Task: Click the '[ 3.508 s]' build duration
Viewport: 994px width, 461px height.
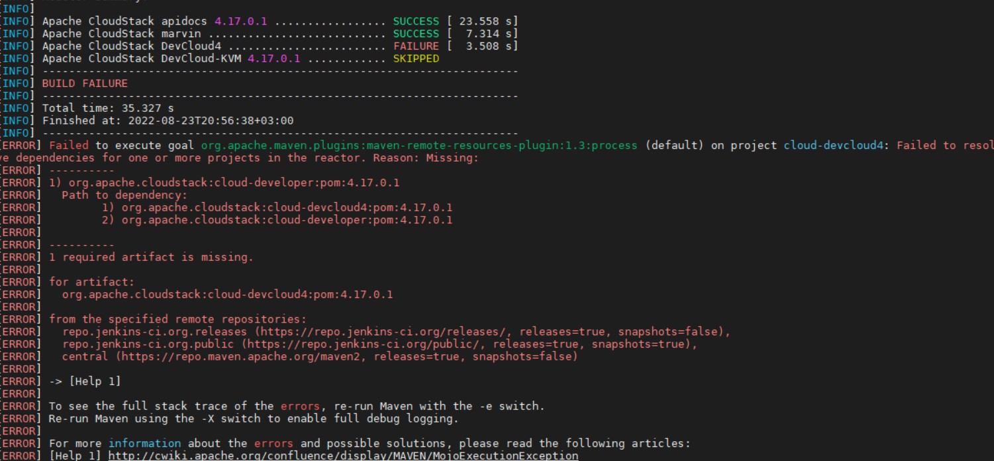Action: tap(482, 46)
